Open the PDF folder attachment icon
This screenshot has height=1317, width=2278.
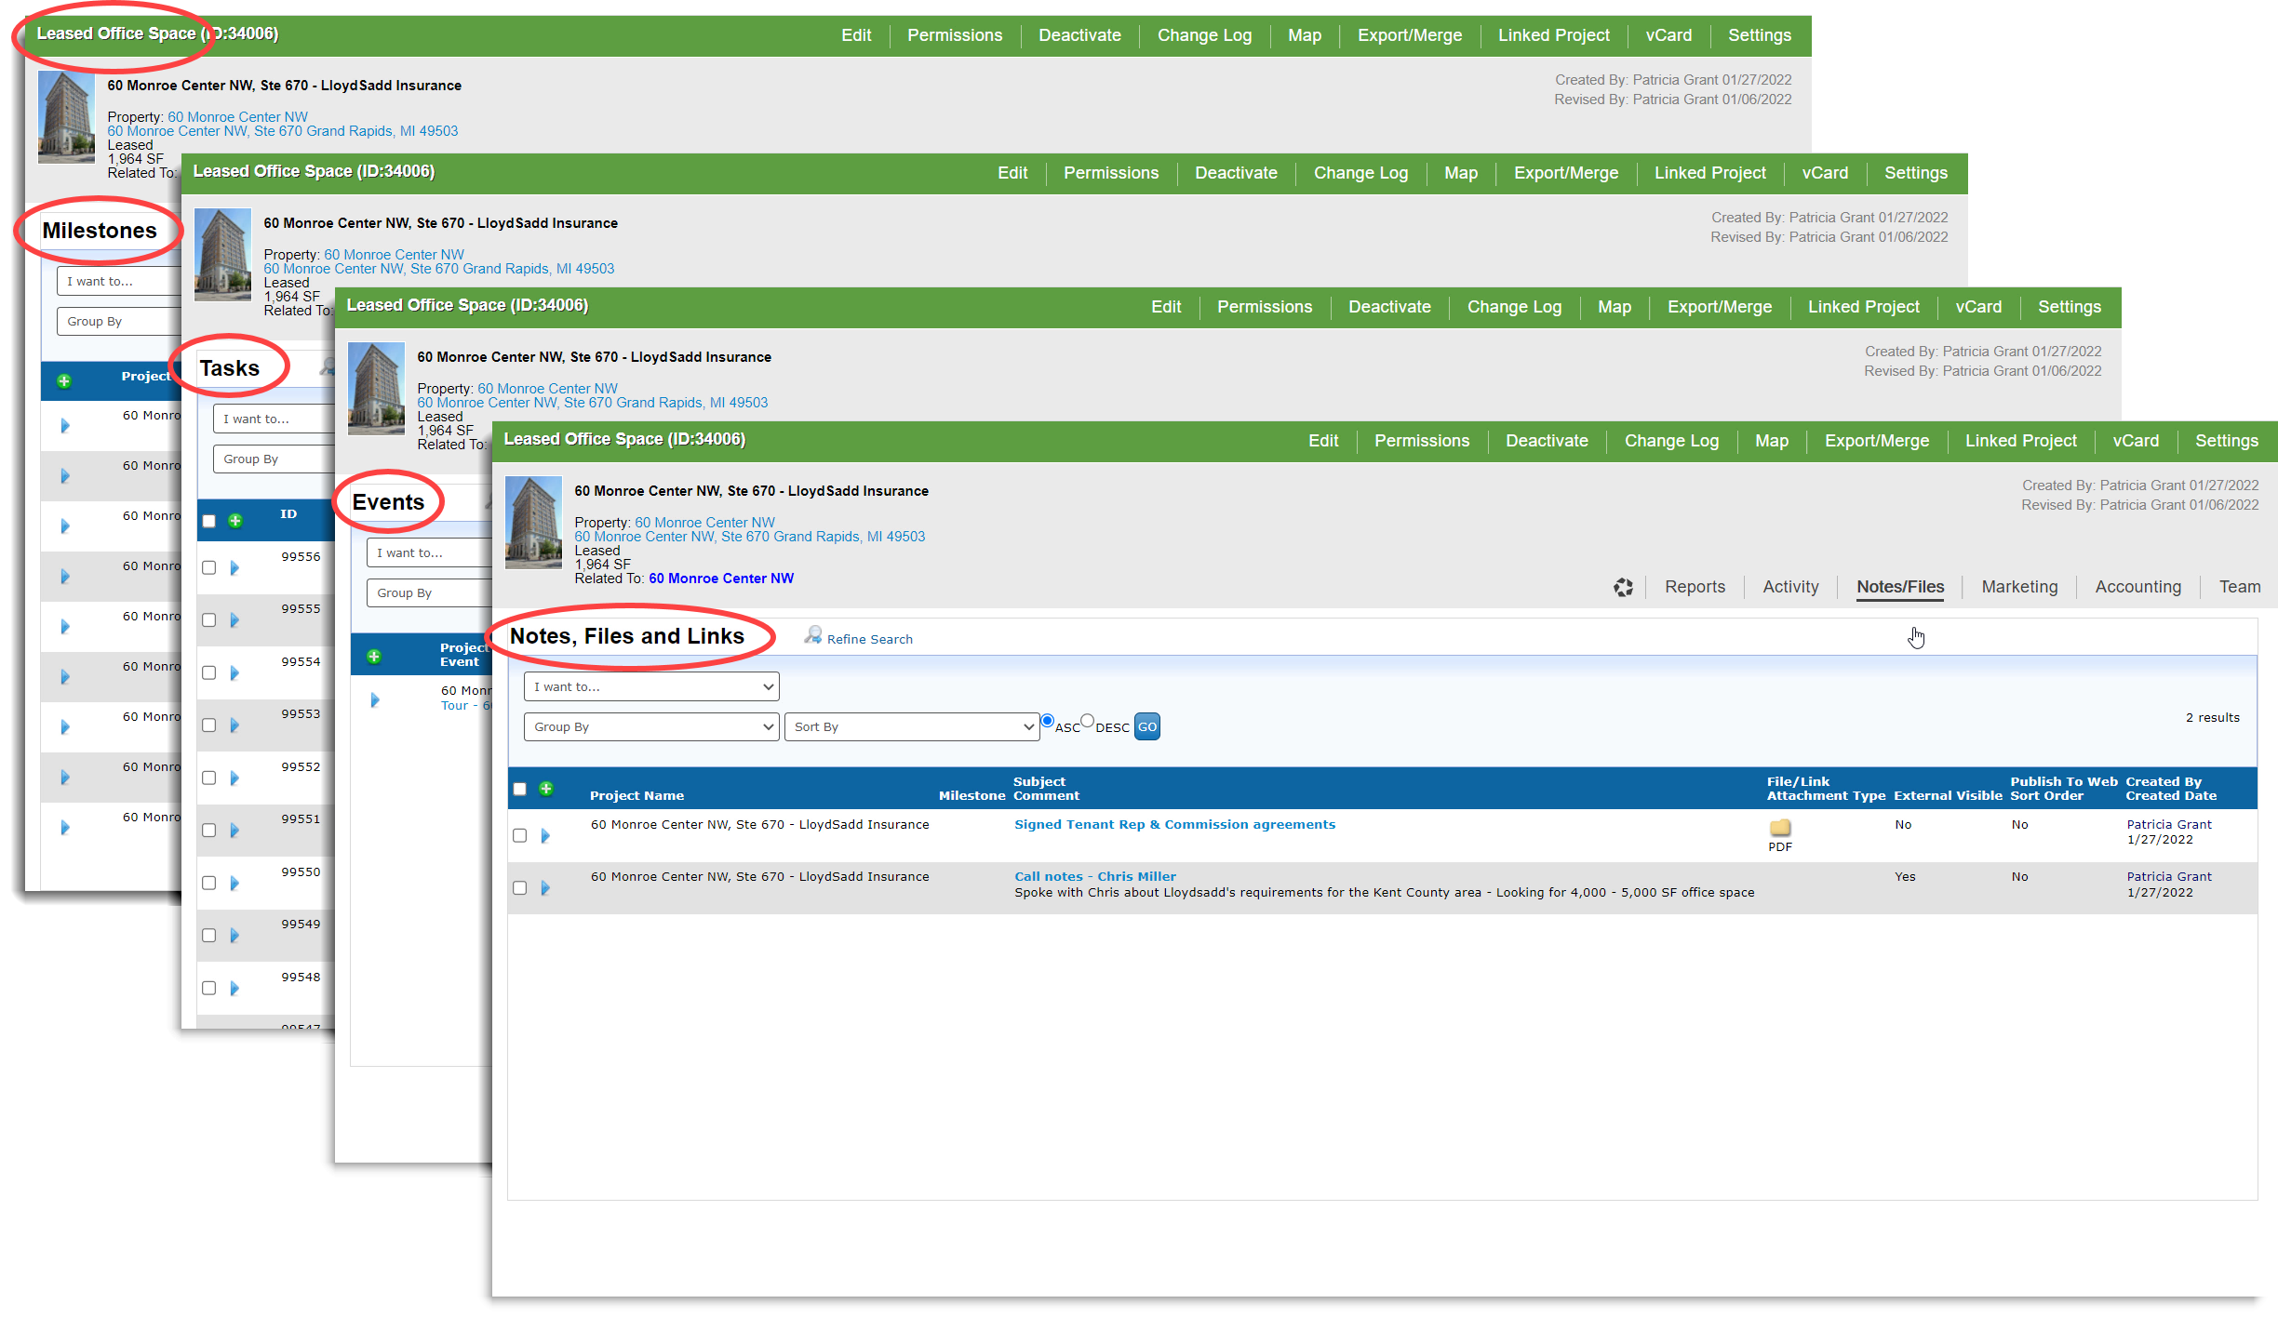click(1779, 827)
